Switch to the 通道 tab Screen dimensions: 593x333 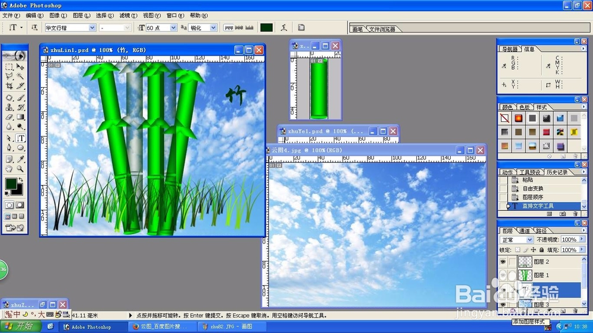(525, 230)
